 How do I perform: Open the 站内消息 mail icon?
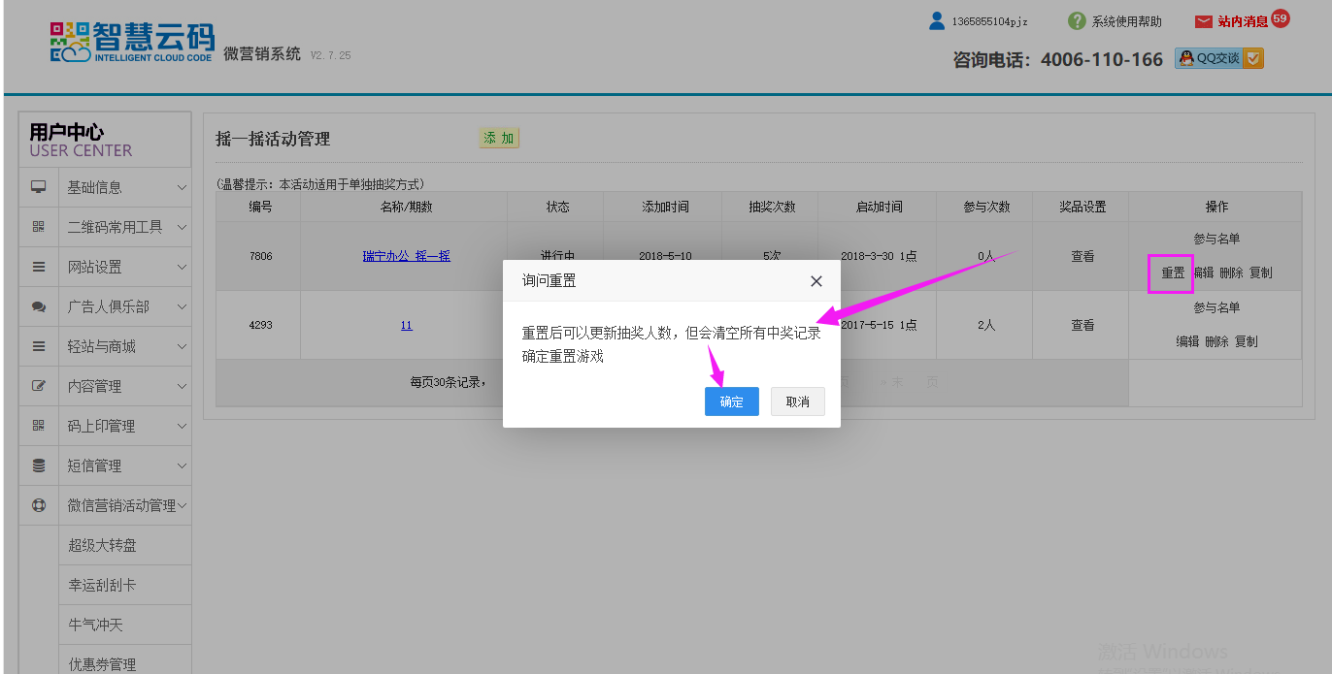click(x=1204, y=21)
